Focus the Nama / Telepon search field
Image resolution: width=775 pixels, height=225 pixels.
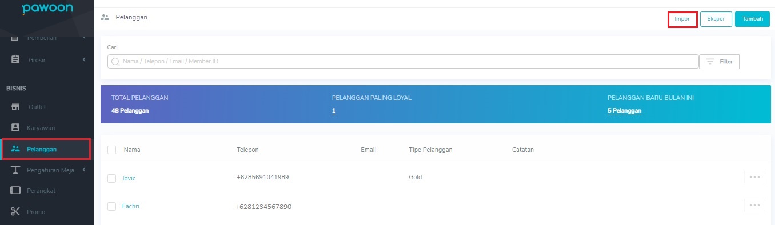coord(403,61)
